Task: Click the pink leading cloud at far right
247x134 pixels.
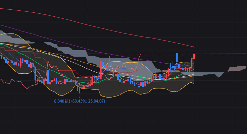Action: coord(236,68)
